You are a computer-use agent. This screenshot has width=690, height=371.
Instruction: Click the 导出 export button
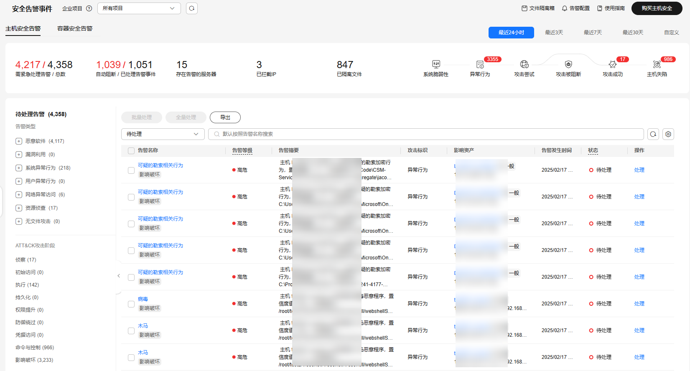pos(225,117)
